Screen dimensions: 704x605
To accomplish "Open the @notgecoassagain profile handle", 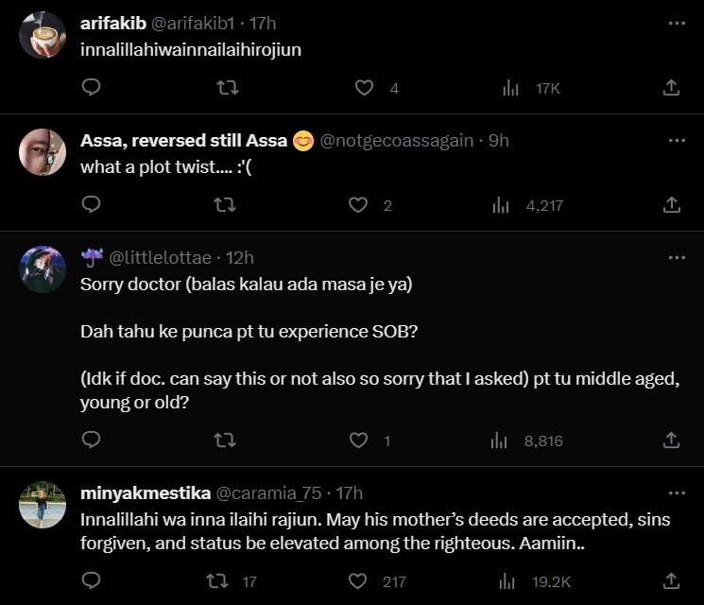I will pyautogui.click(x=397, y=141).
